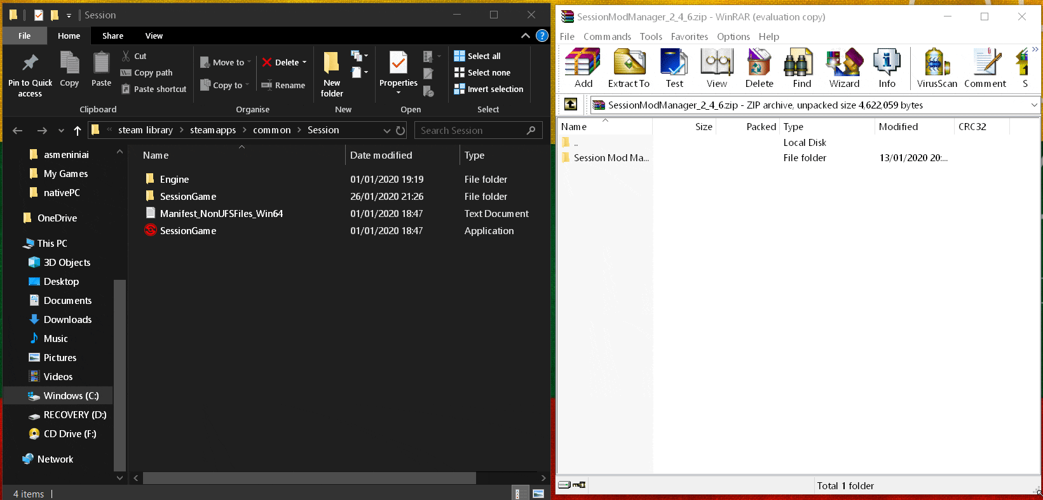Click the Add toolbar icon in WinRAR
This screenshot has width=1043, height=500.
point(583,68)
